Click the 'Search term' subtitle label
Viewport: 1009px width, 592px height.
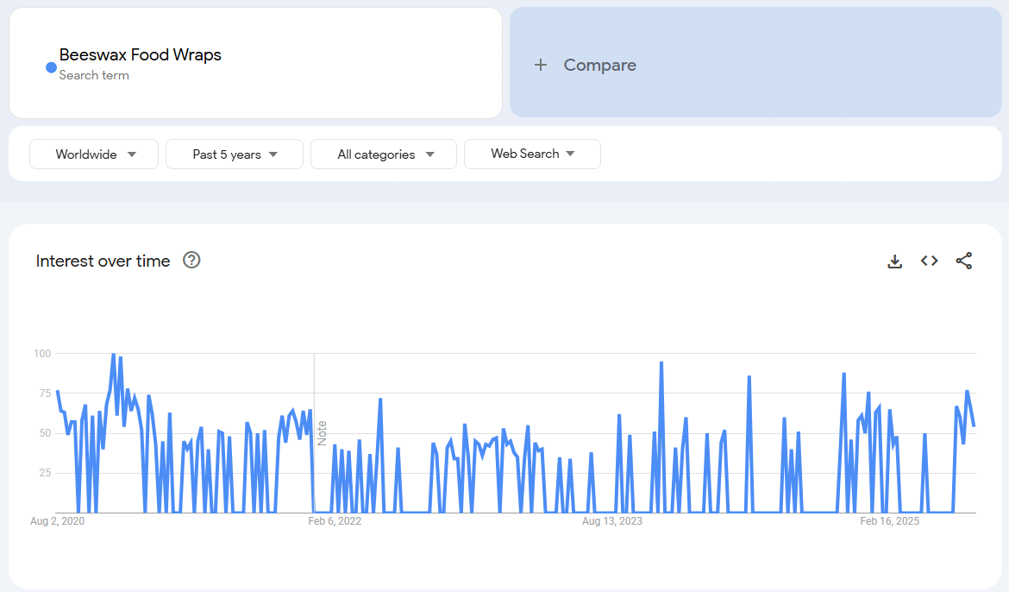pyautogui.click(x=94, y=76)
